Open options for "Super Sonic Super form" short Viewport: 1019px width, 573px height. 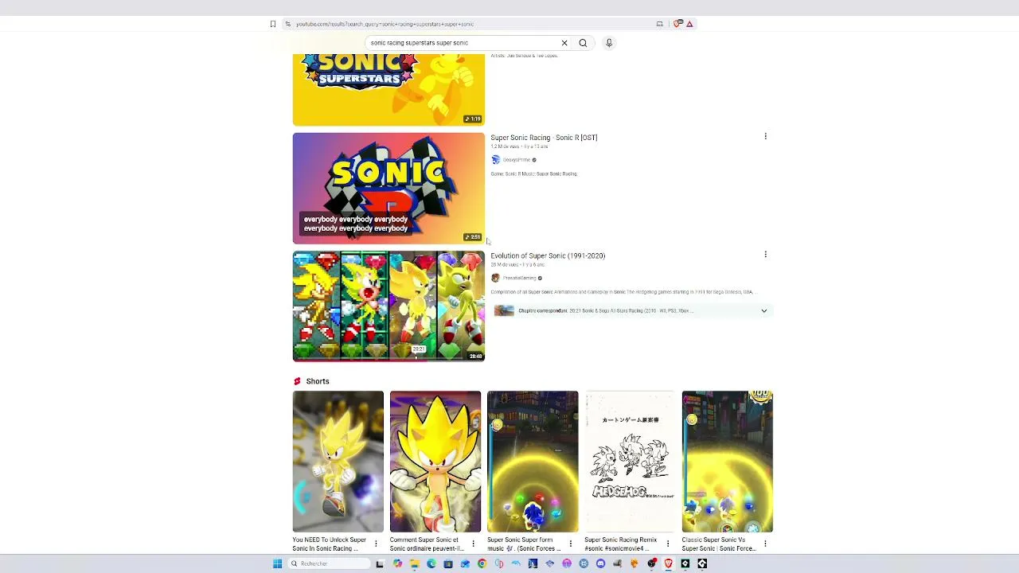tap(570, 544)
